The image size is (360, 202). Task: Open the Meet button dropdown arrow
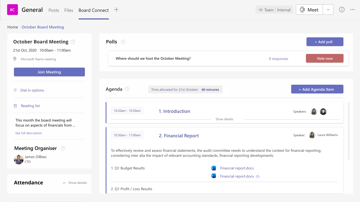(x=328, y=10)
